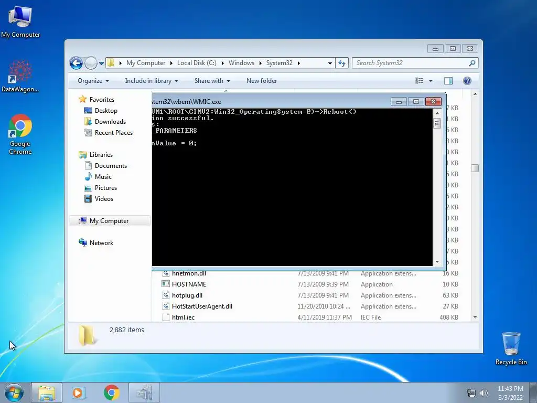This screenshot has width=537, height=403.
Task: Open Documents library
Action: [x=111, y=165]
